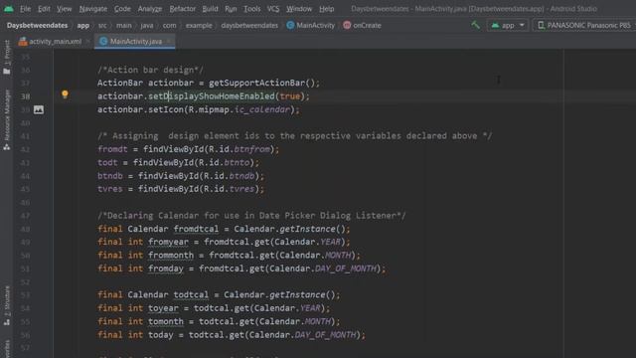Click the Daysbetweendates breadcrumb
Image resolution: width=636 pixels, height=358 pixels.
pyautogui.click(x=38, y=25)
